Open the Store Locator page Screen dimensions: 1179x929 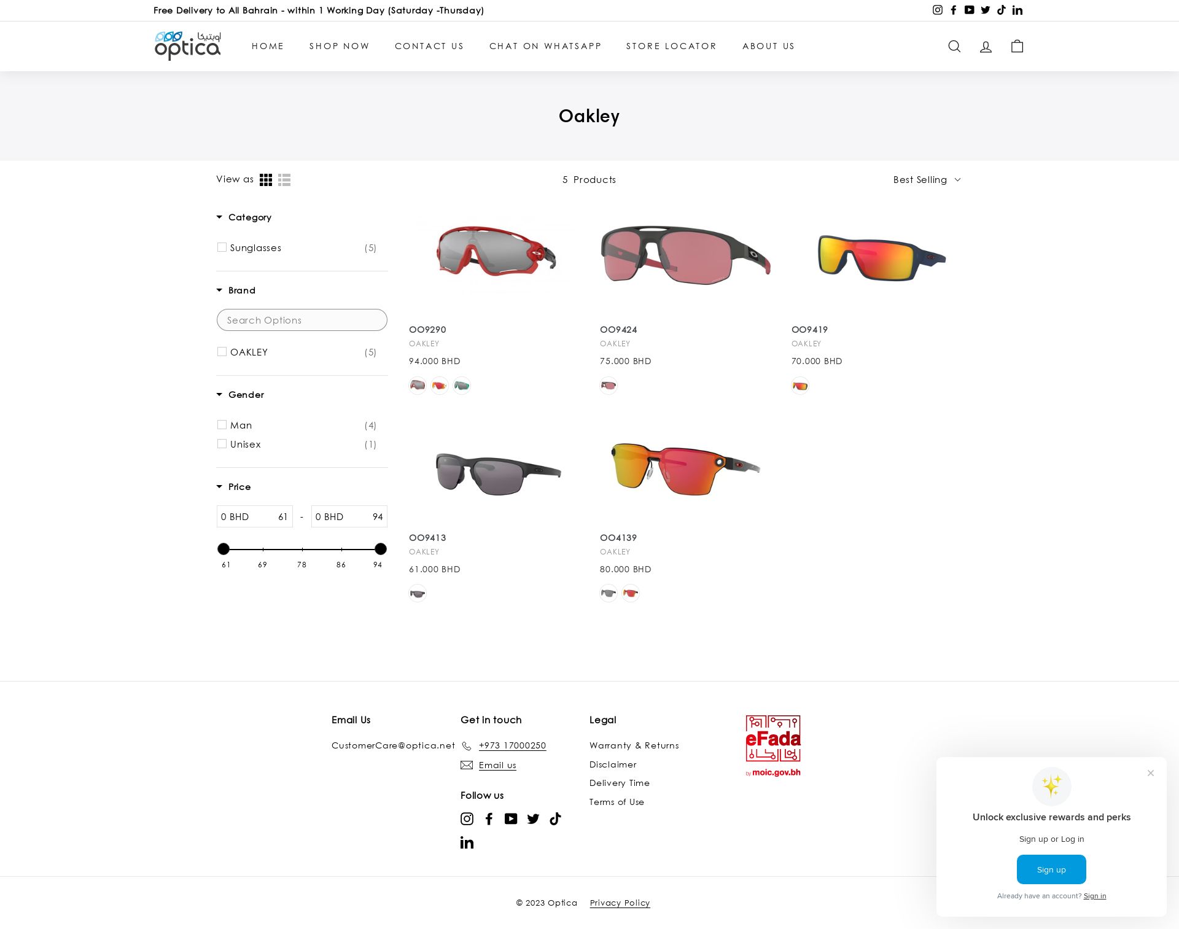(x=671, y=46)
